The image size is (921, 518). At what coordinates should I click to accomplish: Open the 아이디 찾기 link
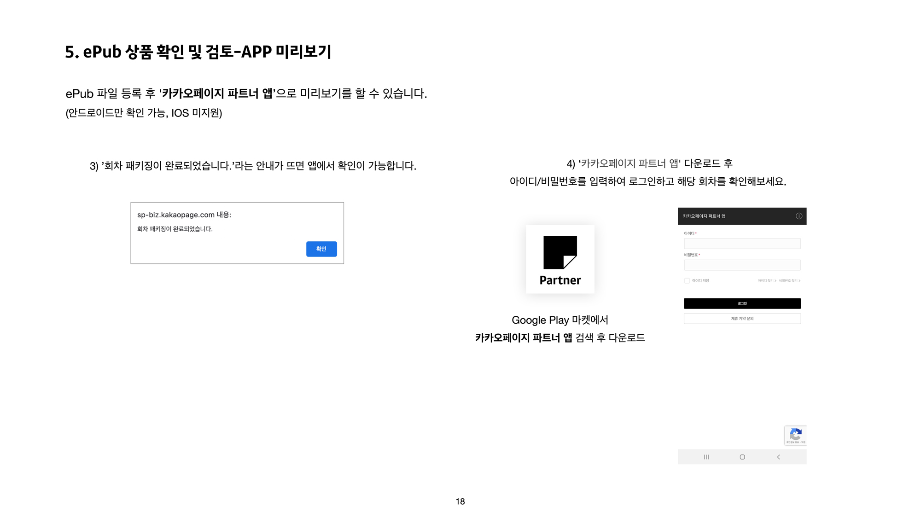[x=767, y=280]
